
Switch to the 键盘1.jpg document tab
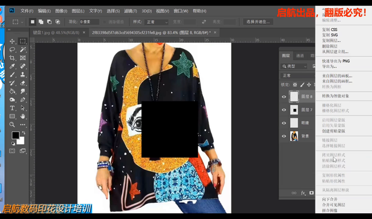[x=56, y=32]
